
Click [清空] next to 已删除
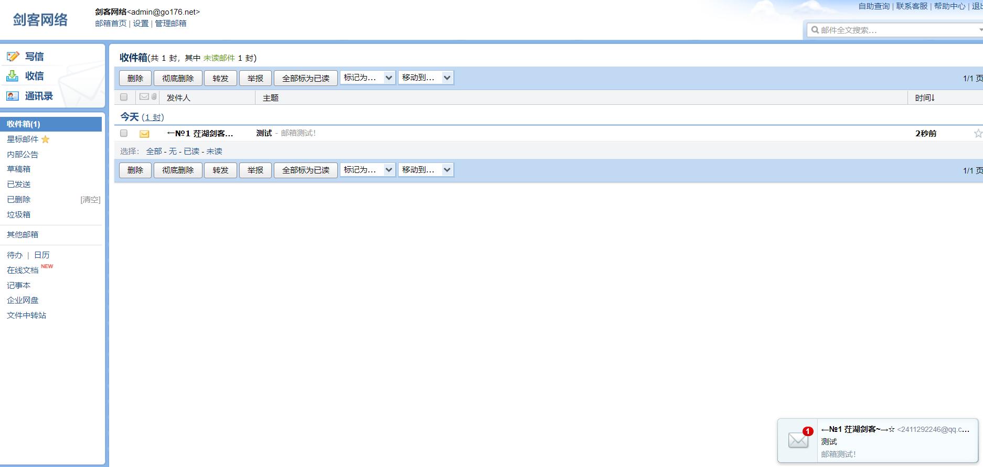point(90,200)
